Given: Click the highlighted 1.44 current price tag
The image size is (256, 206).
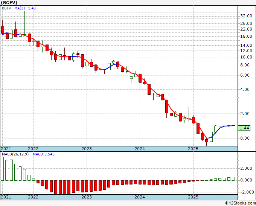Looking at the screenshot, I should [244, 128].
